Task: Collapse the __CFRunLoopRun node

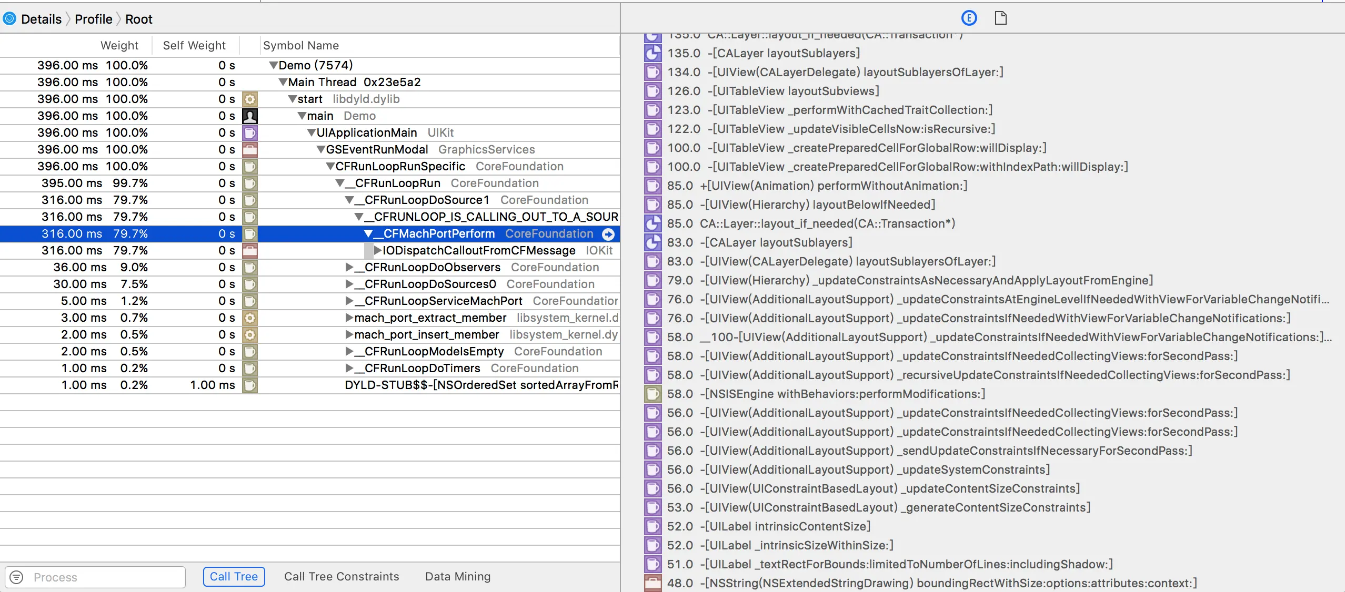Action: click(x=340, y=183)
